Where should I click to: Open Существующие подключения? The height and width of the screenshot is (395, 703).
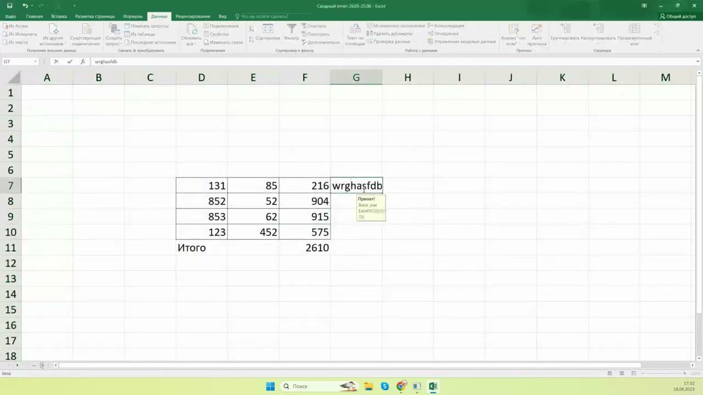[85, 35]
